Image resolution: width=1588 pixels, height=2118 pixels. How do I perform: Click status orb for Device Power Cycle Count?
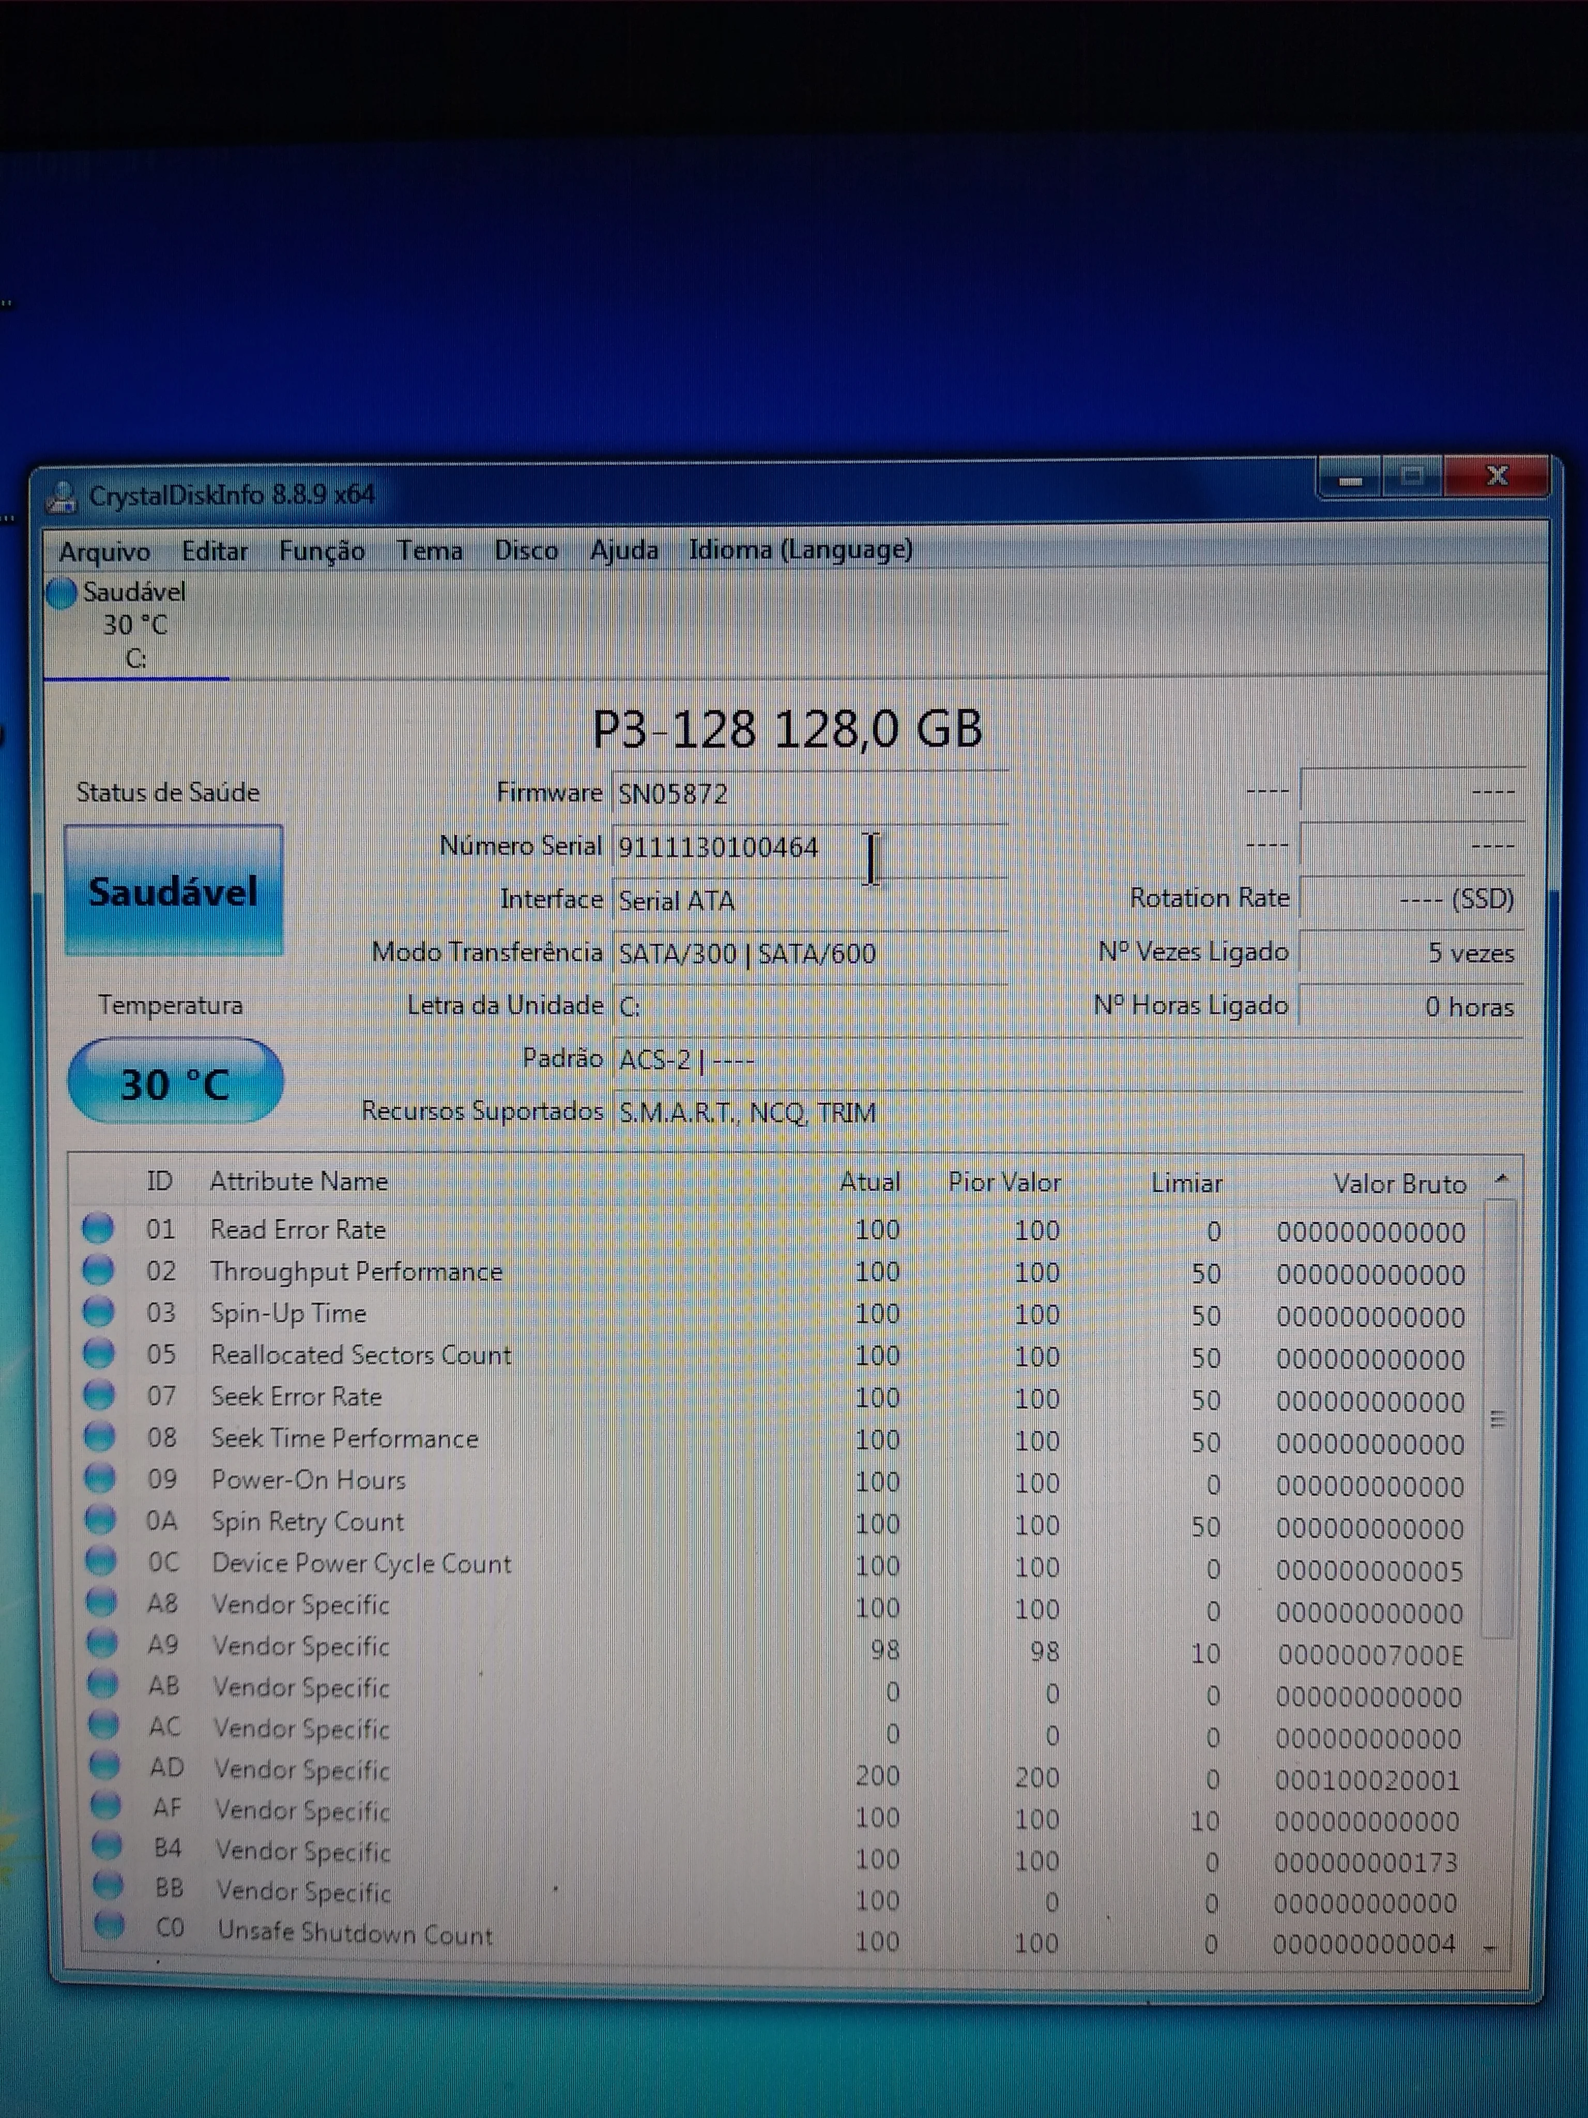click(x=100, y=1561)
